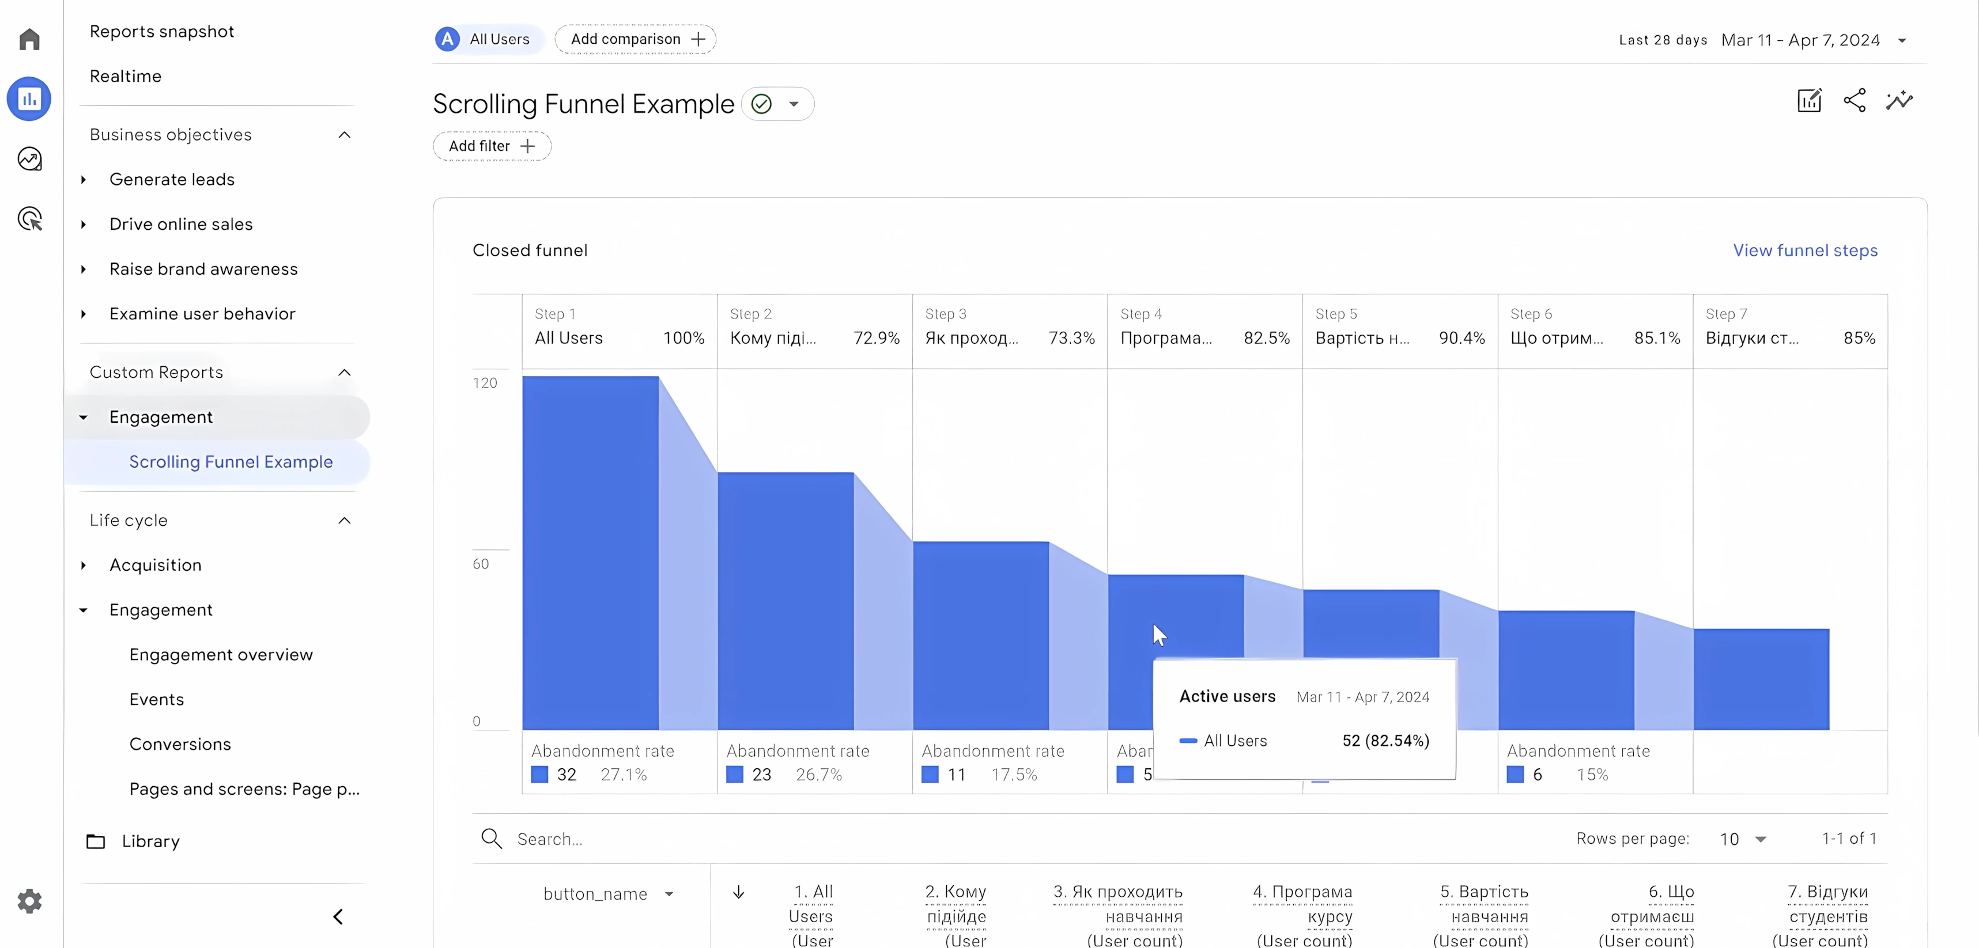Image resolution: width=1979 pixels, height=948 pixels.
Task: Open the Events report
Action: pyautogui.click(x=157, y=699)
